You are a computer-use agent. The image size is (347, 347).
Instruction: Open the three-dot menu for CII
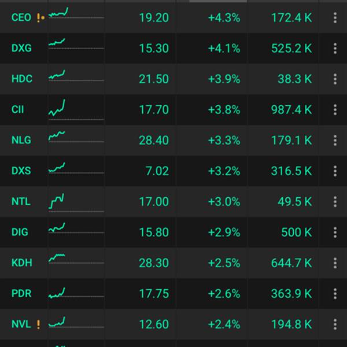[x=335, y=110]
